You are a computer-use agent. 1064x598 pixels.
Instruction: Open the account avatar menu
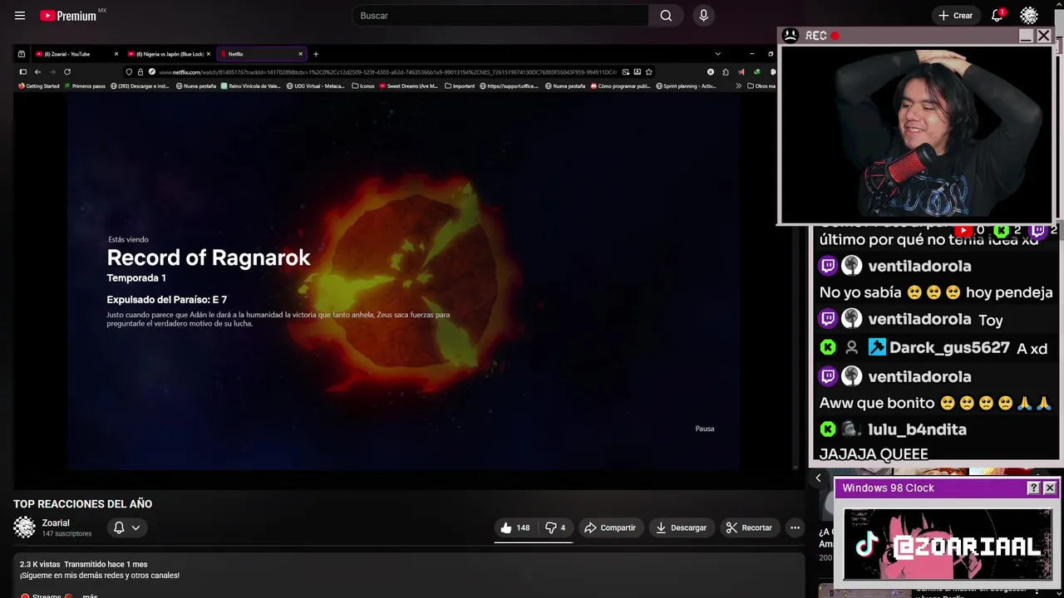click(x=1029, y=16)
